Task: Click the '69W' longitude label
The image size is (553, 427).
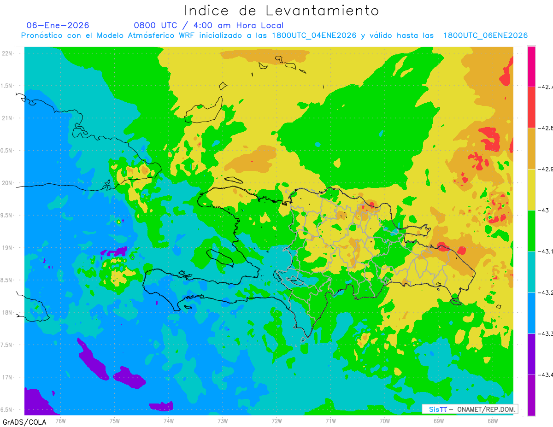Action: point(439,421)
